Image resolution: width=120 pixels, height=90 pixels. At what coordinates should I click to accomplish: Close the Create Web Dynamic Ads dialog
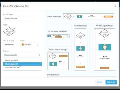point(115,6)
